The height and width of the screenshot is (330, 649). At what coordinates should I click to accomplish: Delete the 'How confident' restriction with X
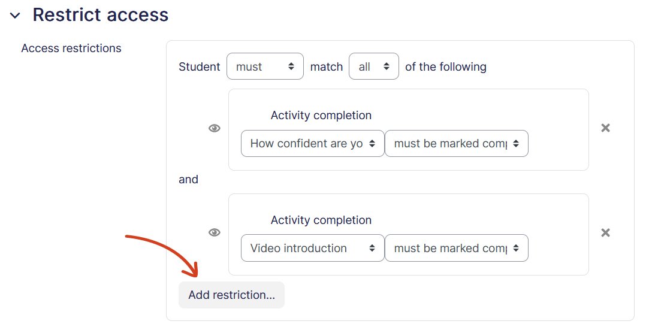click(x=605, y=128)
